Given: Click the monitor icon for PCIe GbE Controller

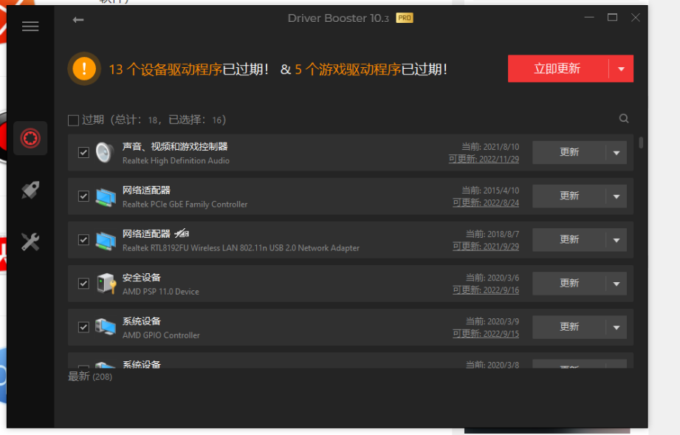Looking at the screenshot, I should coord(106,196).
